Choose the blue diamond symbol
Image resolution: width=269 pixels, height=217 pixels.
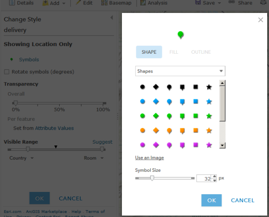pyautogui.click(x=156, y=102)
